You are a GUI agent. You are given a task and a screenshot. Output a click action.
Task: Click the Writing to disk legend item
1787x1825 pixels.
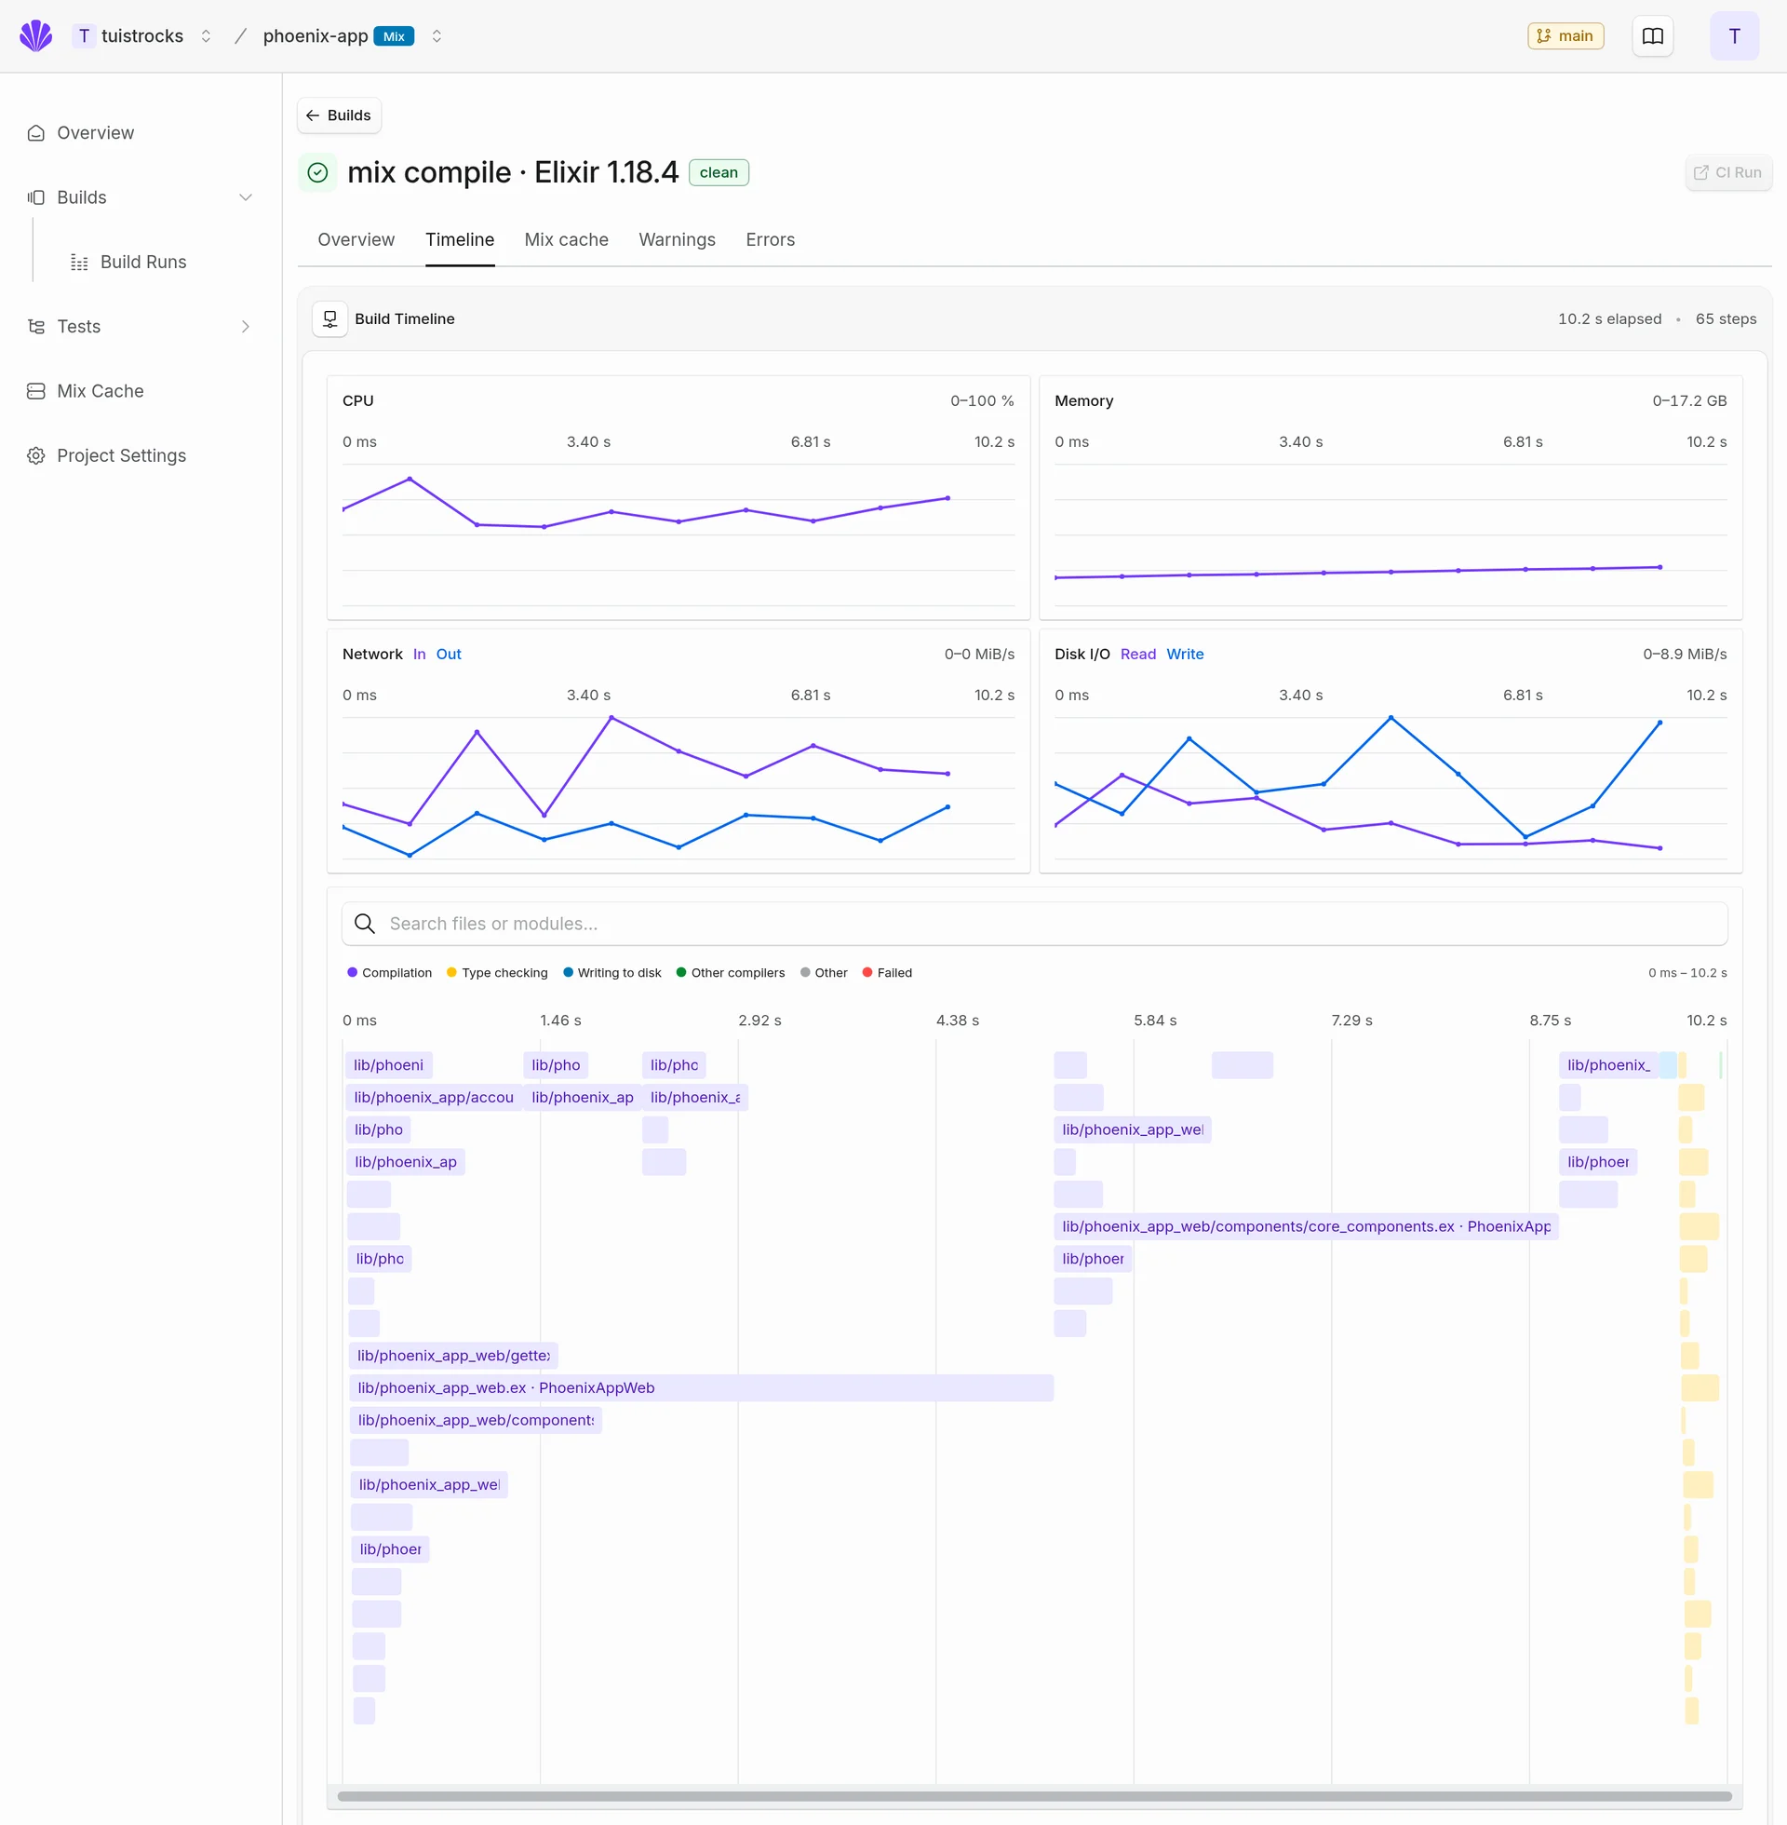pos(611,973)
